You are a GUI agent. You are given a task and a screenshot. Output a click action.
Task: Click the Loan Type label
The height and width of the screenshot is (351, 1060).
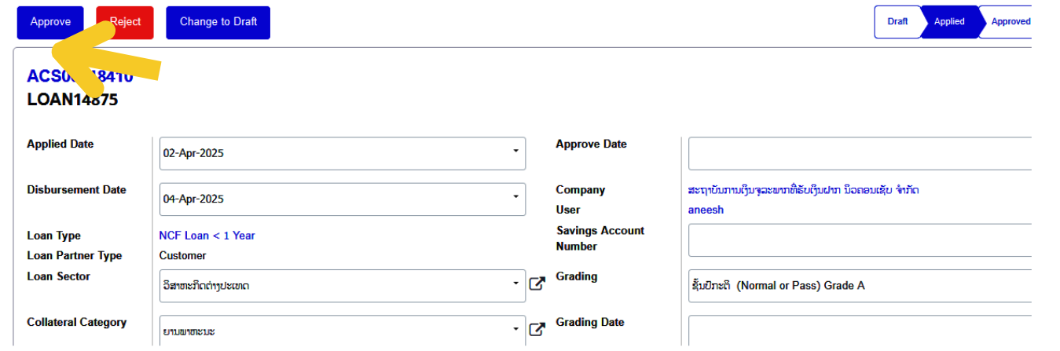[x=53, y=236]
